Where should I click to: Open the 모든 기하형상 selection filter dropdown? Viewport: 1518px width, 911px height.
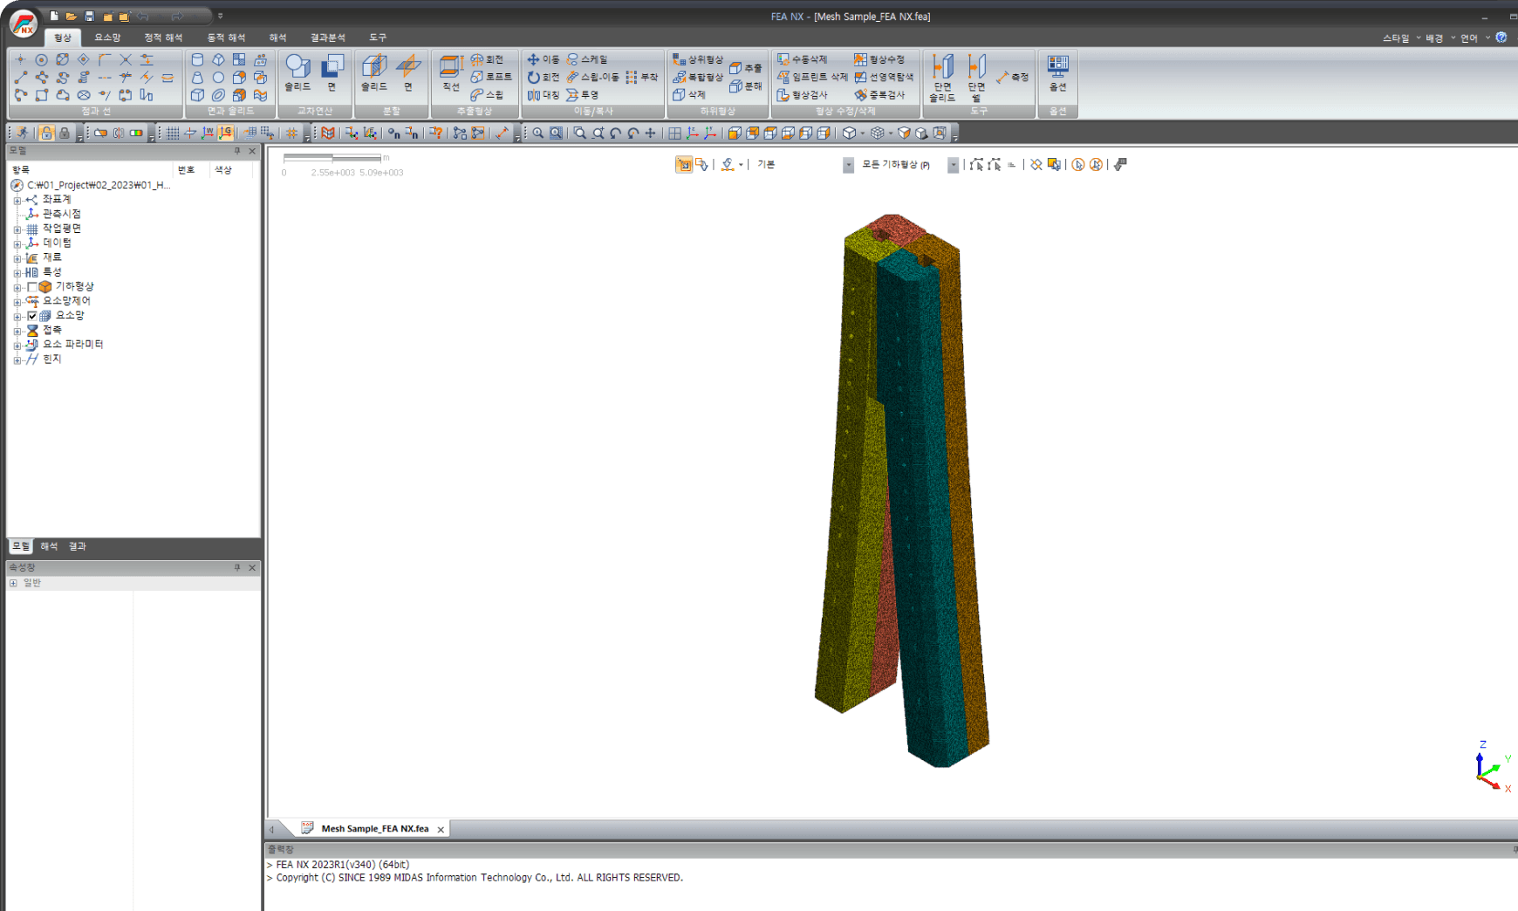pyautogui.click(x=953, y=165)
